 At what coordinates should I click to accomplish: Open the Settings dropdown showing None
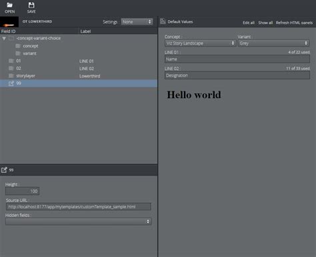pos(137,22)
